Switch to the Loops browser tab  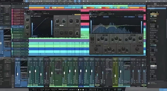tap(158, 4)
